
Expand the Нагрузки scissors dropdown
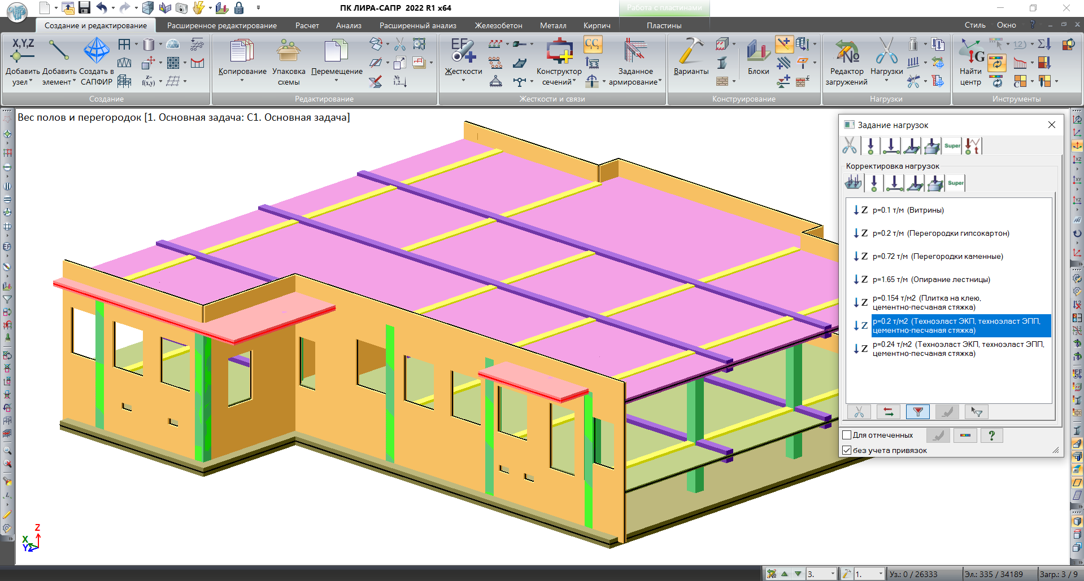point(886,81)
